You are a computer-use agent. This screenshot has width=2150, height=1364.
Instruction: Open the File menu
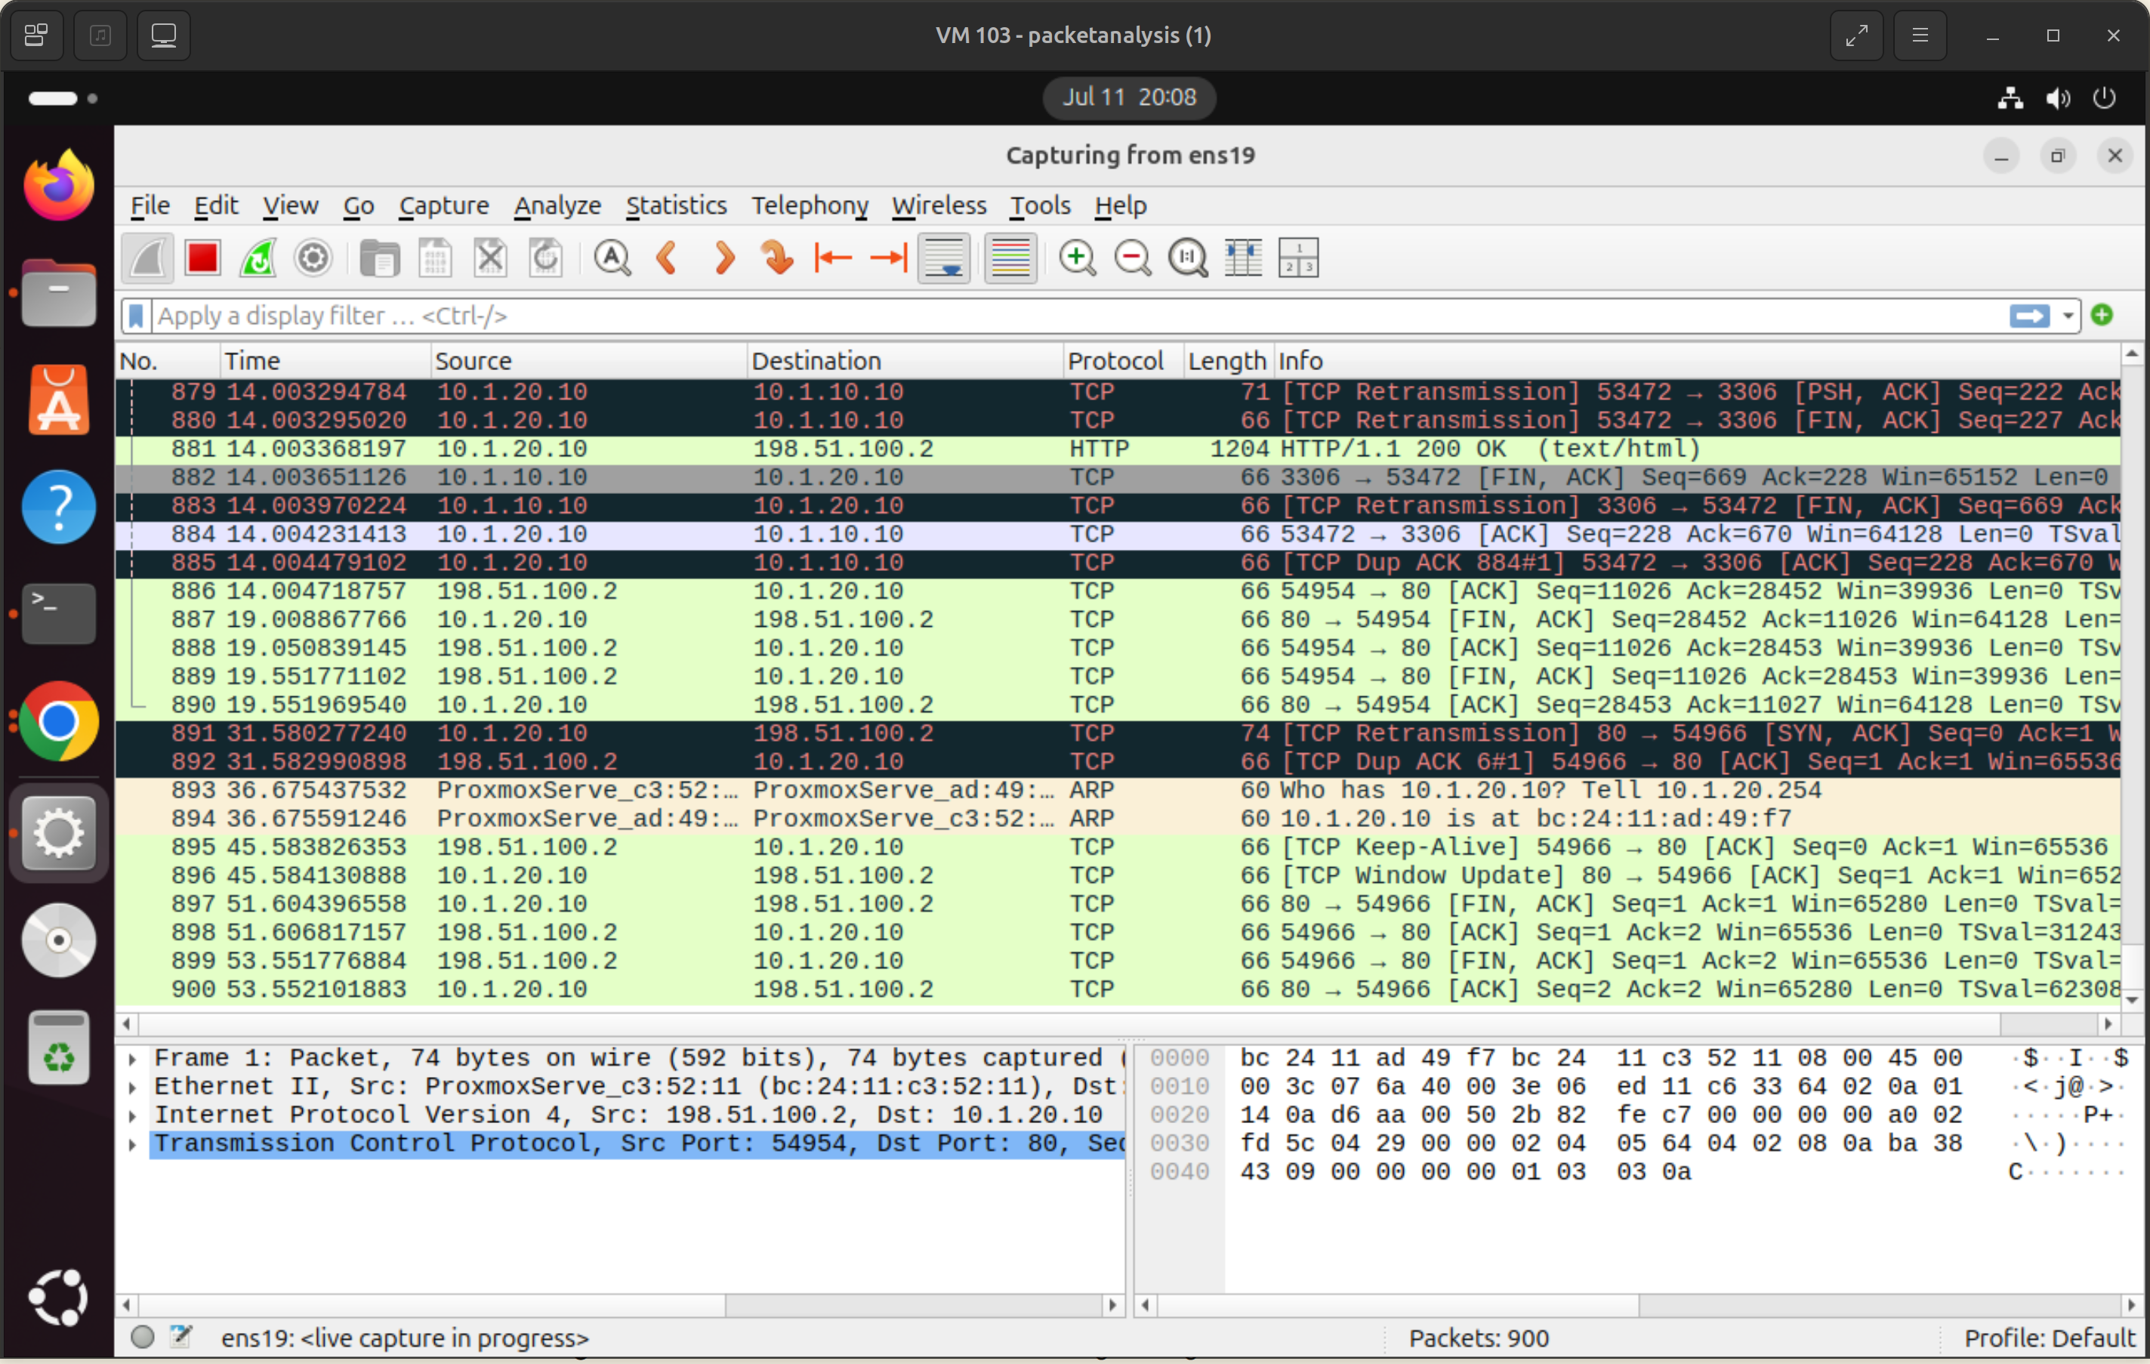point(150,206)
